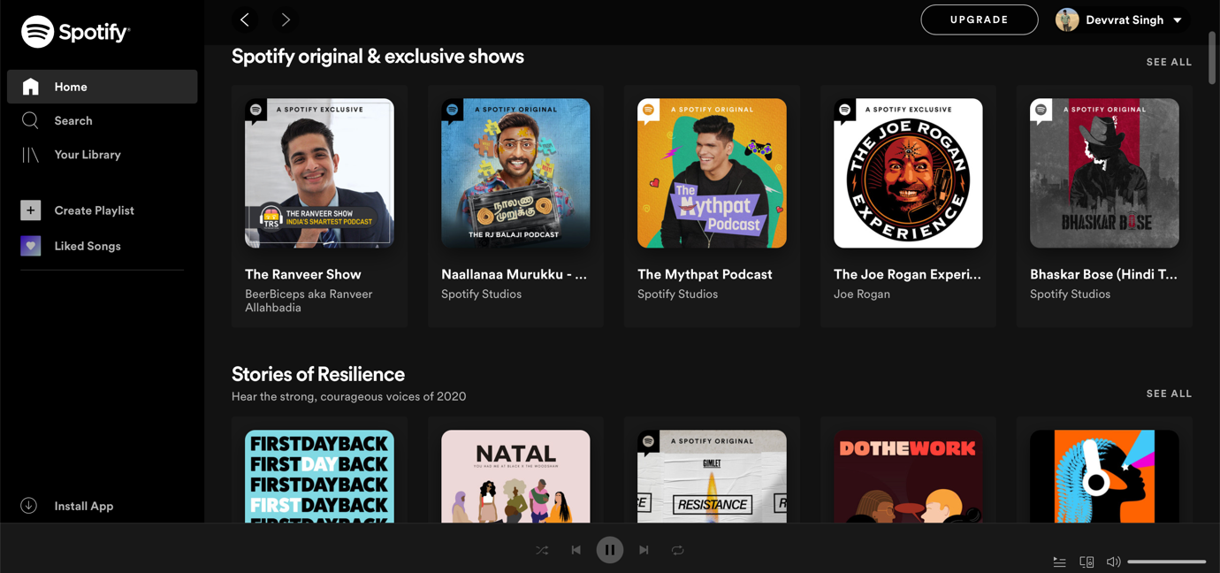This screenshot has width=1220, height=573.
Task: Click 'BeerBiceps aka Ranveer Allahbadia' subtitle
Action: (309, 301)
